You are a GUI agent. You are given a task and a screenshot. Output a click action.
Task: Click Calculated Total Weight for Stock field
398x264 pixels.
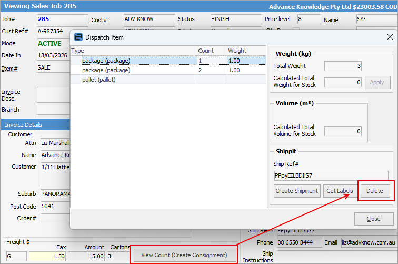click(343, 82)
